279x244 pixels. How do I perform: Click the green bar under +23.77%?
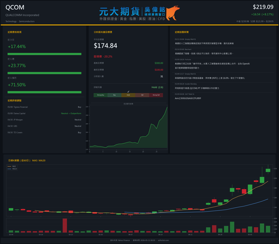(45, 73)
